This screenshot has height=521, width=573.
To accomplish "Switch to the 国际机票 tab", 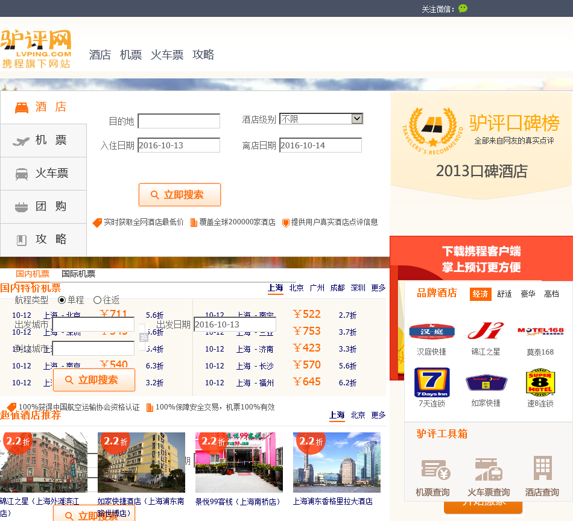I will [78, 274].
